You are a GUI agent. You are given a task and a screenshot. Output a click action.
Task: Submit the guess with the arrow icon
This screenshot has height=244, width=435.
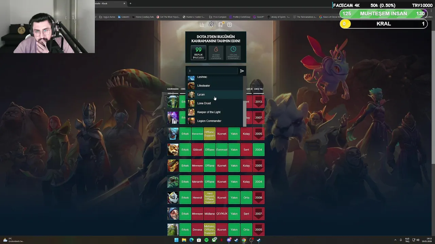click(x=242, y=71)
